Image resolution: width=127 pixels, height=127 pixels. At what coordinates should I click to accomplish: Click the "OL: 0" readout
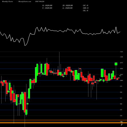point(86,11)
